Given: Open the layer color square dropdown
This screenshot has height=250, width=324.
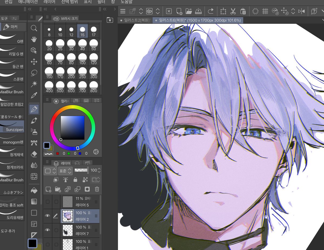Looking at the screenshot, I should tap(50, 171).
